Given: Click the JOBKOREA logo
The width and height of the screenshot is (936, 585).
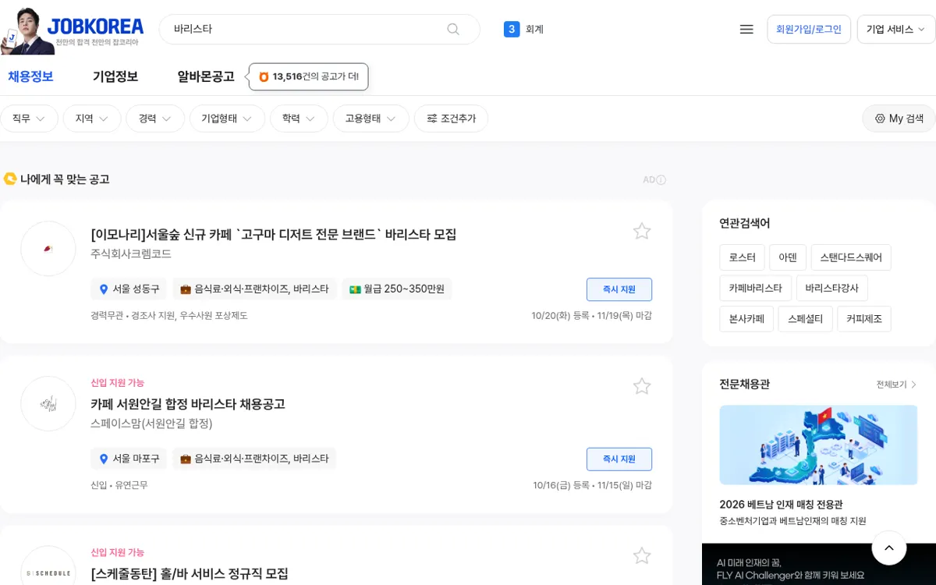Looking at the screenshot, I should [95, 27].
